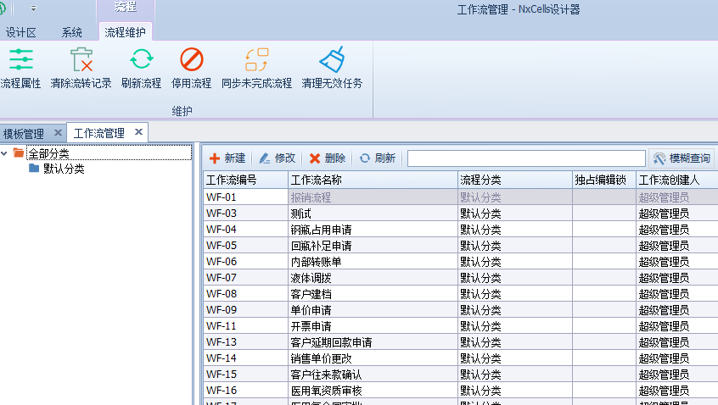Sort by 工作流名称 column header
Viewport: 718px width, 405px height.
point(373,180)
